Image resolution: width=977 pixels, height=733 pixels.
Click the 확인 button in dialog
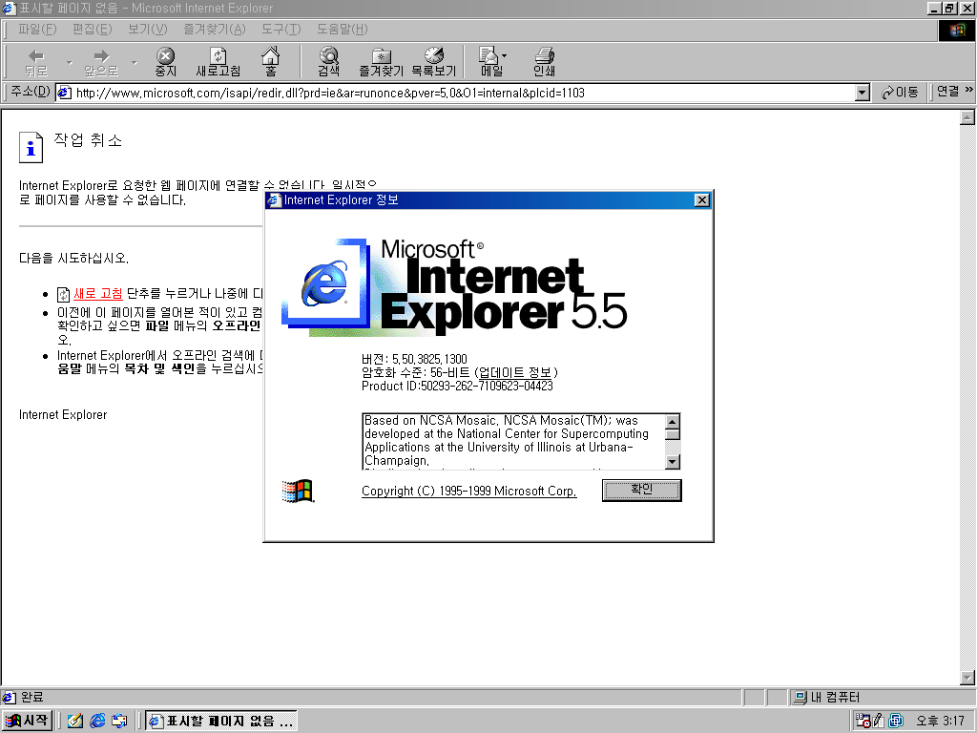point(642,490)
